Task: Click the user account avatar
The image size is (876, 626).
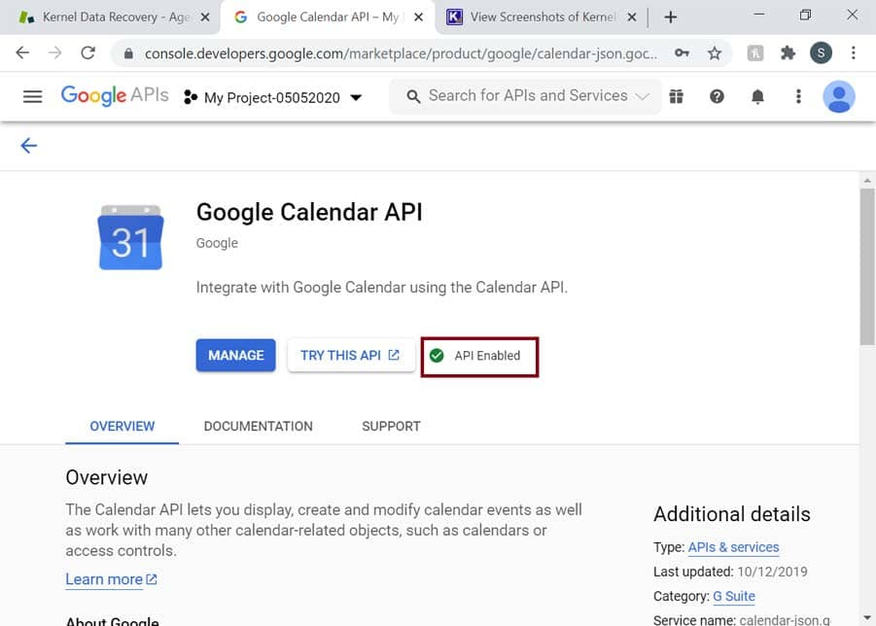Action: [838, 96]
